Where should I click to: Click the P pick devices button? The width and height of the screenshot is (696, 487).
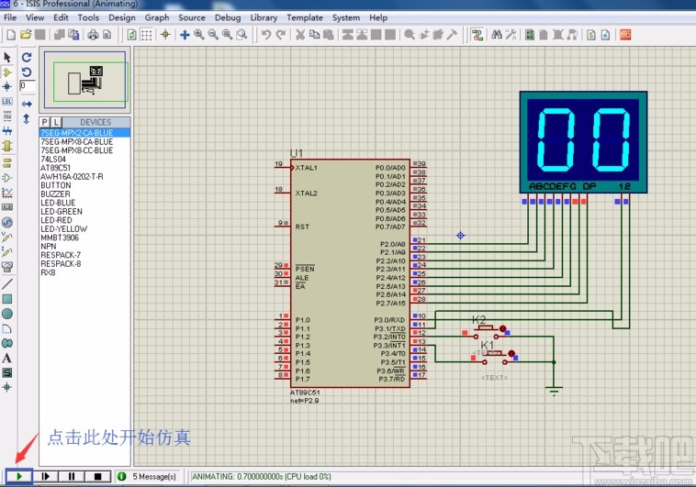tap(45, 122)
